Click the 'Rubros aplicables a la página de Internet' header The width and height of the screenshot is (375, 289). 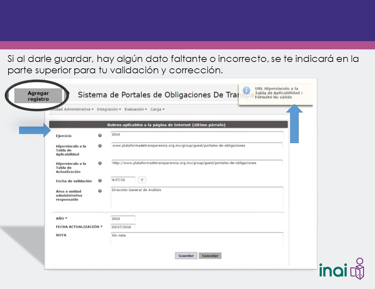pyautogui.click(x=168, y=125)
